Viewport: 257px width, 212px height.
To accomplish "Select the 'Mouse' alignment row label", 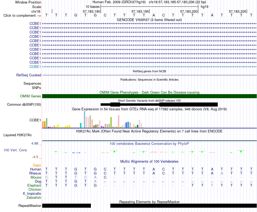I will point(36,177).
